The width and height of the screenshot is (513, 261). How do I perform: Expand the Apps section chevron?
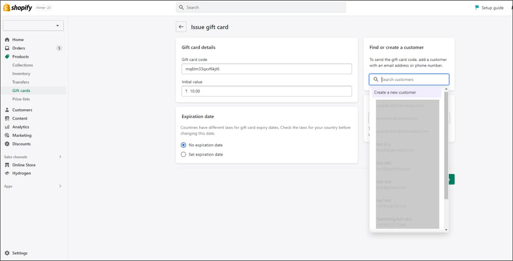click(x=60, y=186)
